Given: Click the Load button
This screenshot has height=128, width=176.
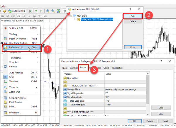Looking at the screenshot, I should [161, 108].
